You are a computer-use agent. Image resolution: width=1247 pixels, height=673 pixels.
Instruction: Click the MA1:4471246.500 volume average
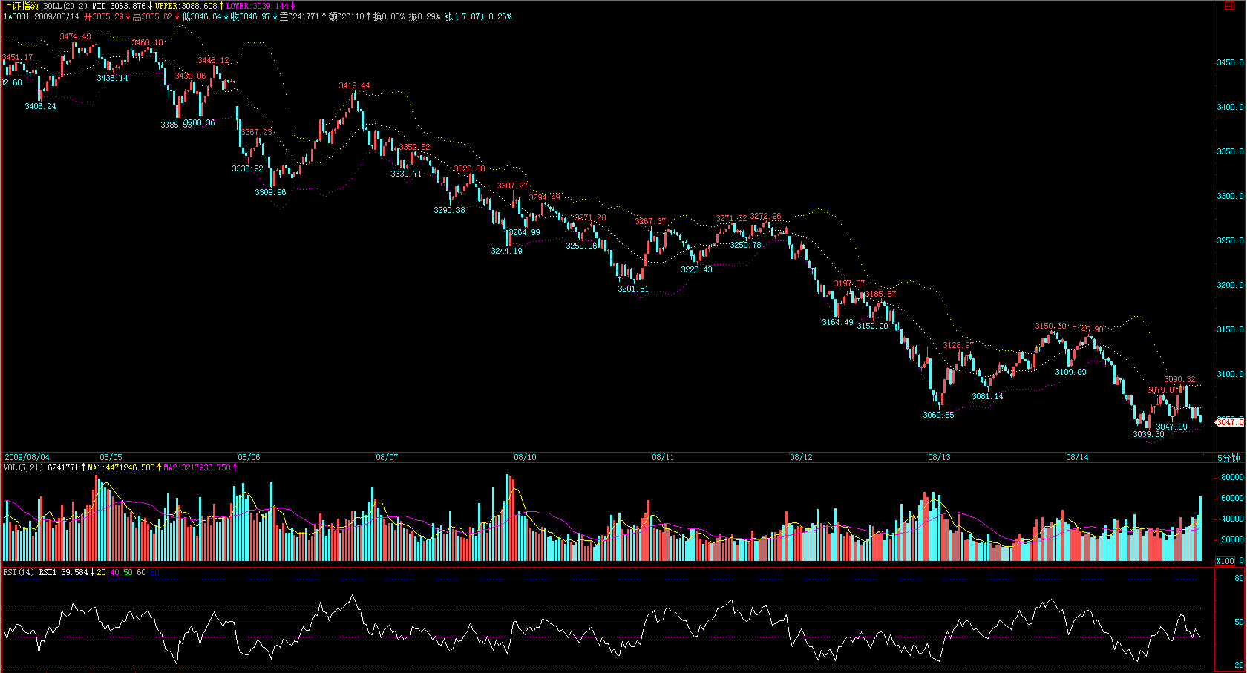[122, 467]
